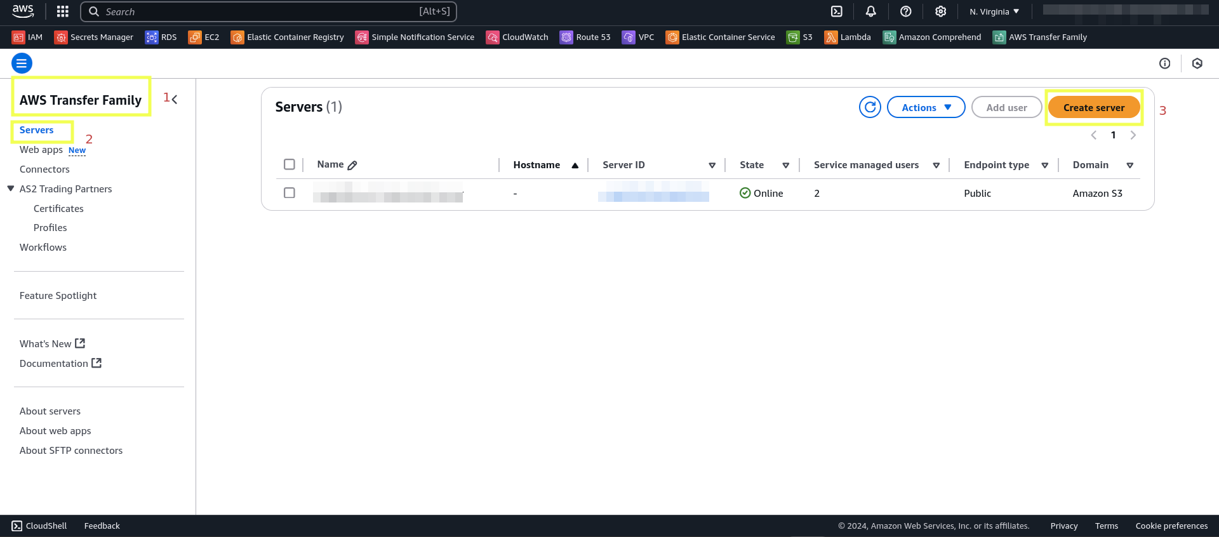Open CloudWatch shortcut
The image size is (1219, 537).
(x=517, y=37)
